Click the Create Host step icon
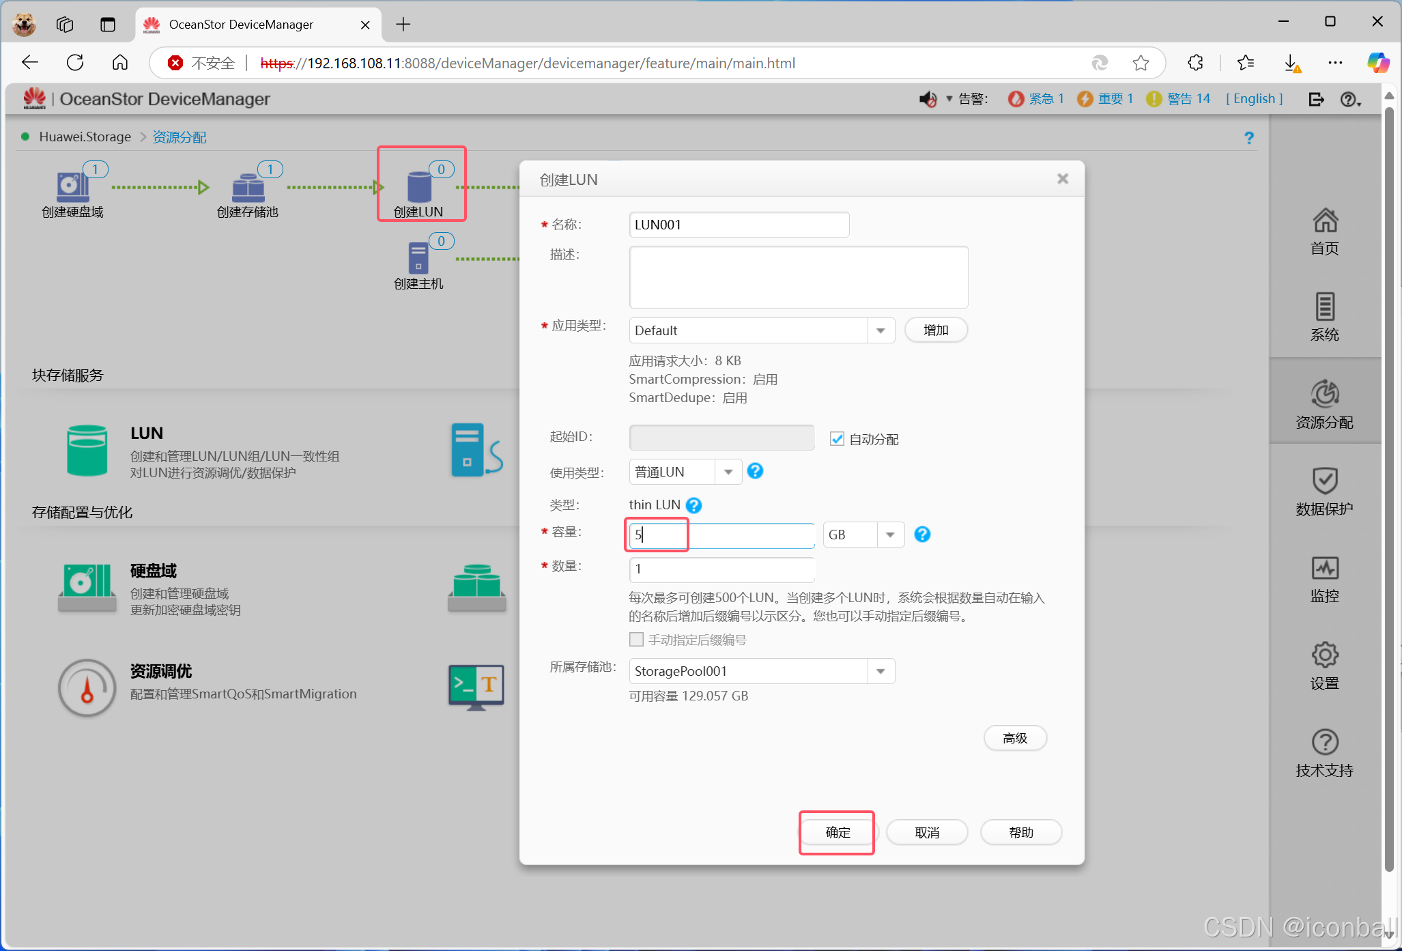This screenshot has width=1402, height=951. [x=418, y=258]
